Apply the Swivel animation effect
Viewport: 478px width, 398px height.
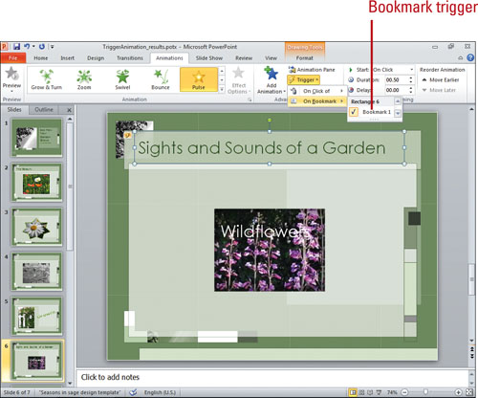[122, 79]
